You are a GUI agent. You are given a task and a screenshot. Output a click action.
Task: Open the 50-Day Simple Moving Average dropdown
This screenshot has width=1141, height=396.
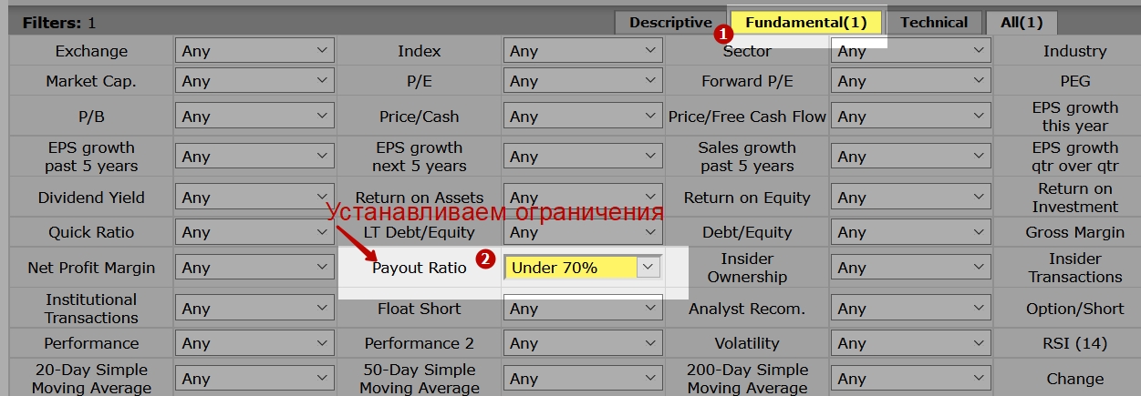coord(583,379)
